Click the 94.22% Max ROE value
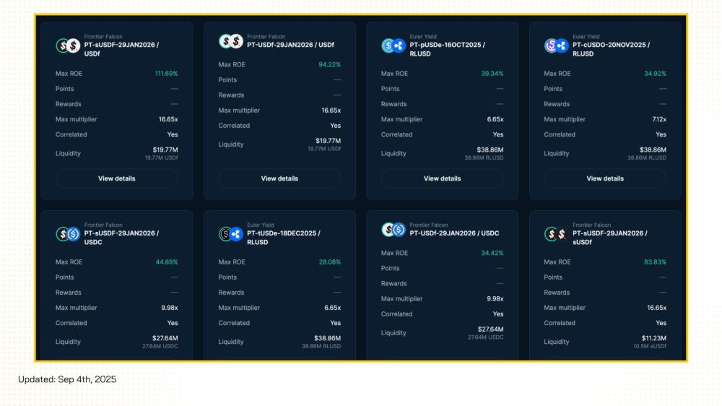The height and width of the screenshot is (406, 722). coord(330,65)
